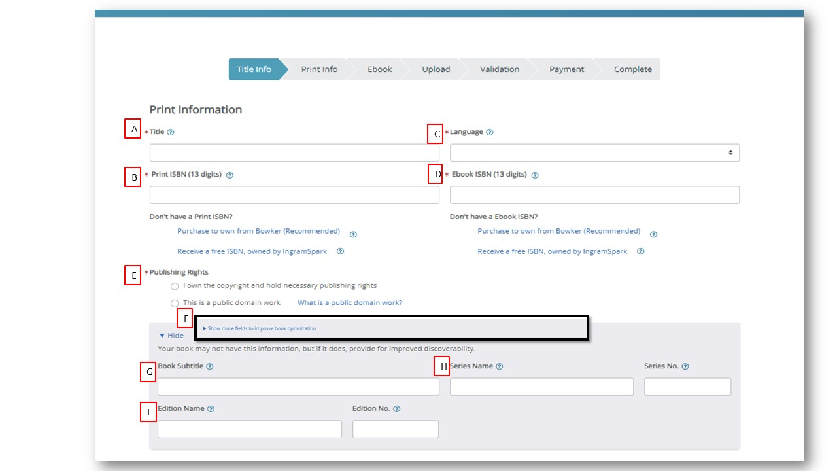Collapse the section using Hide toggle

[171, 336]
